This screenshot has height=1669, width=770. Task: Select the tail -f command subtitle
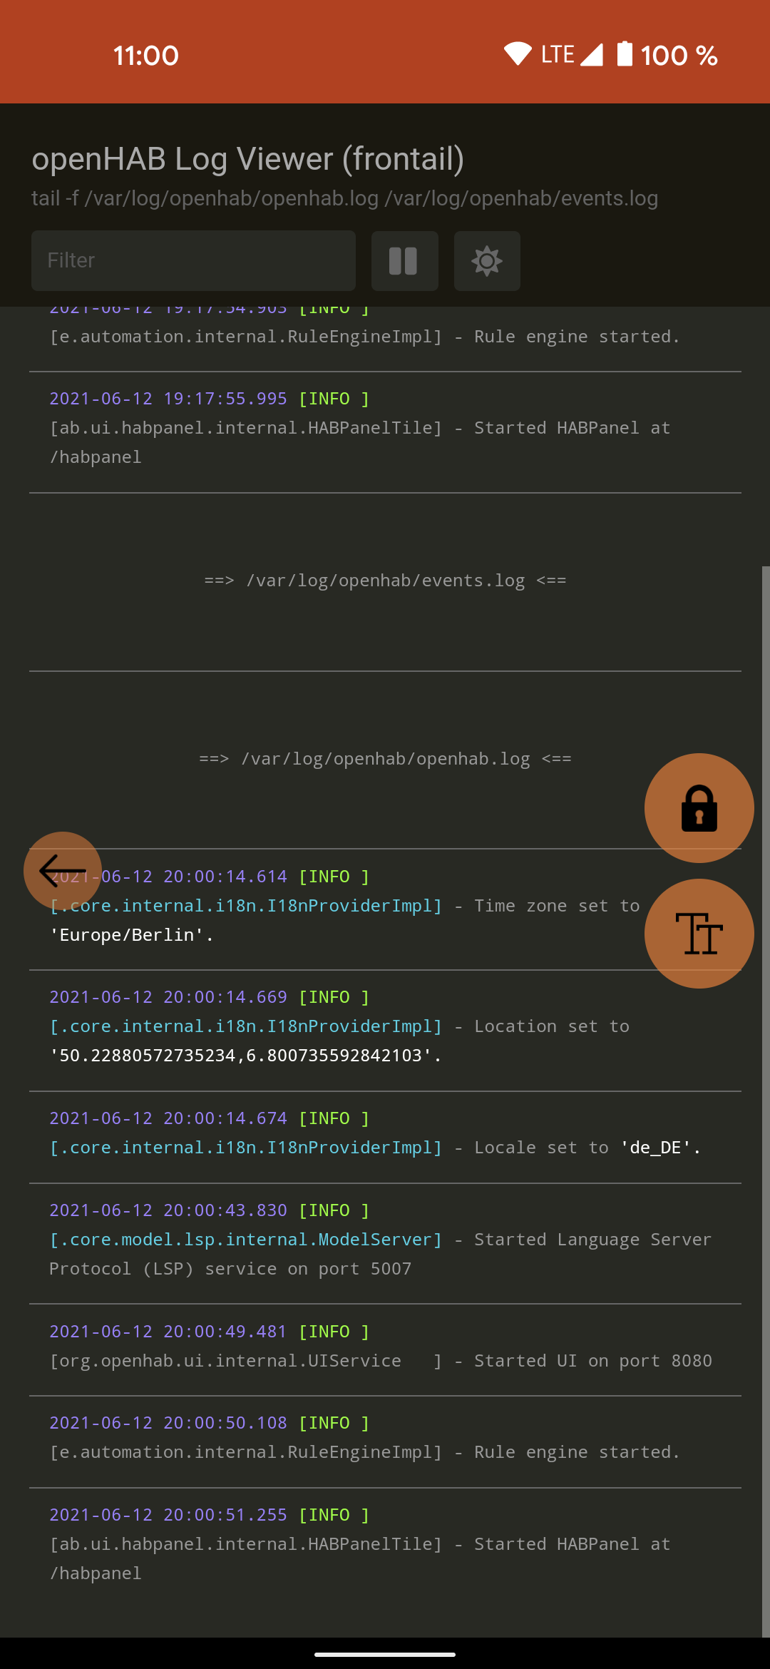click(344, 198)
